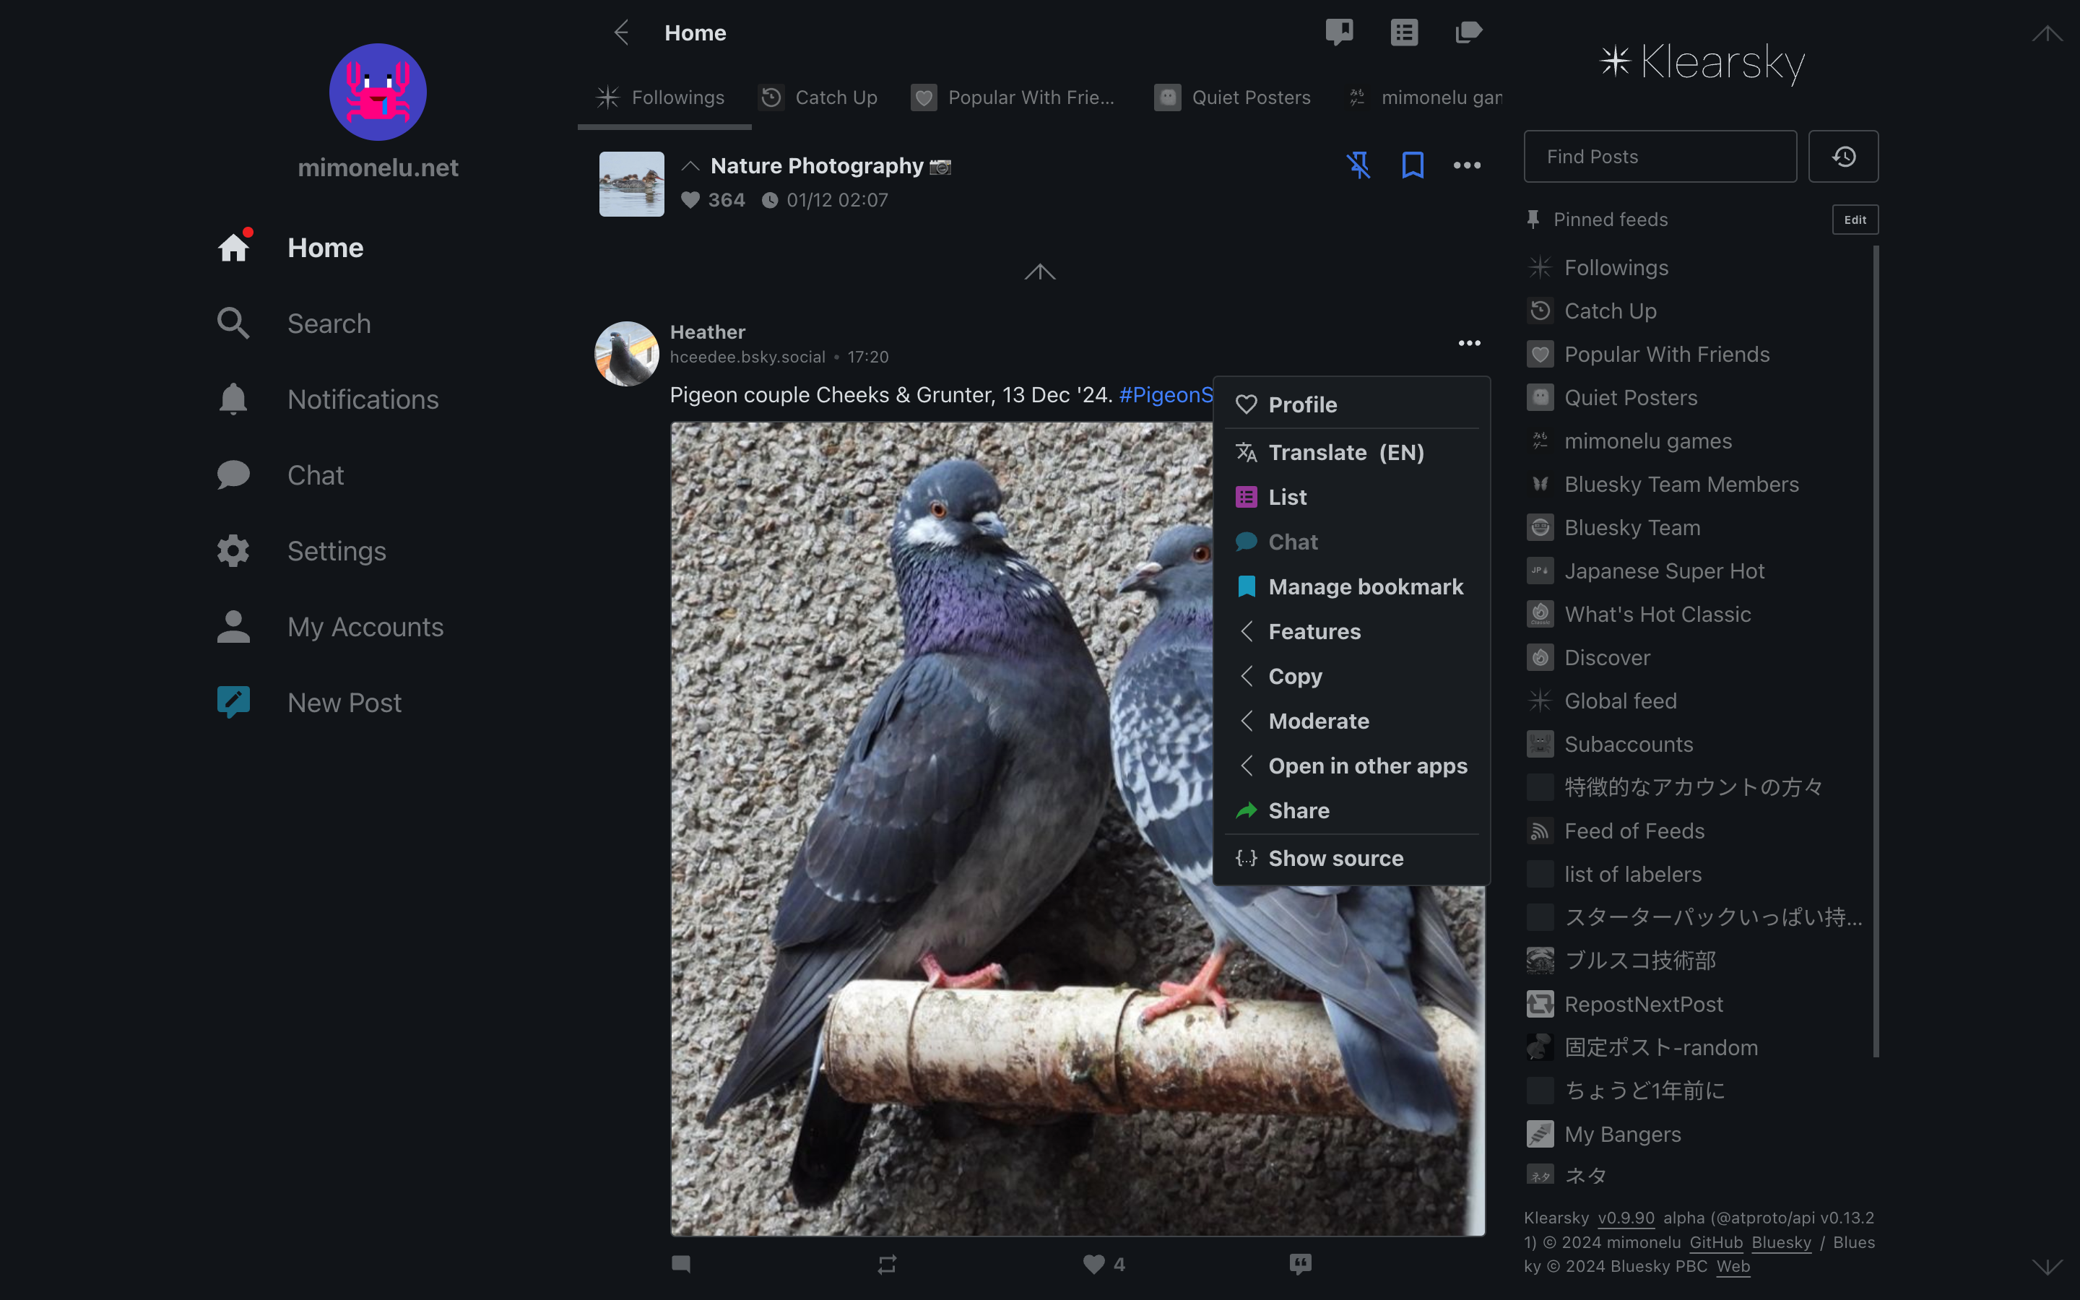Open New Post compose icon
This screenshot has height=1300, width=2080.
pyautogui.click(x=234, y=701)
